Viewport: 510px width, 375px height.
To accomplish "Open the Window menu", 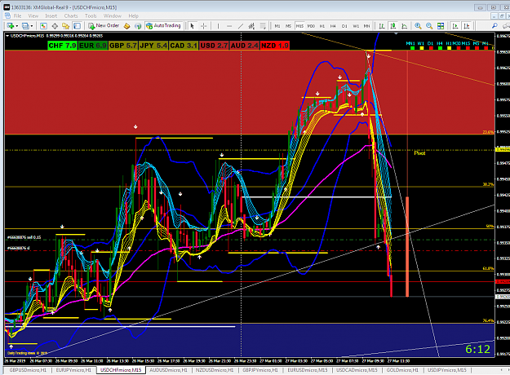I will point(113,16).
